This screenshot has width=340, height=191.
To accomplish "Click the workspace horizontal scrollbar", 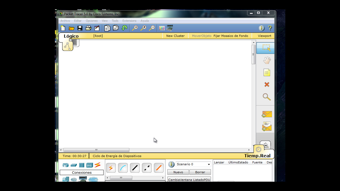I will pyautogui.click(x=96, y=150).
